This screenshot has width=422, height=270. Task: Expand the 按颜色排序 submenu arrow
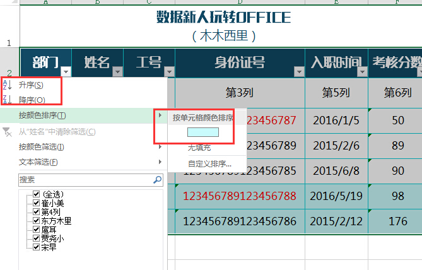tap(160, 115)
